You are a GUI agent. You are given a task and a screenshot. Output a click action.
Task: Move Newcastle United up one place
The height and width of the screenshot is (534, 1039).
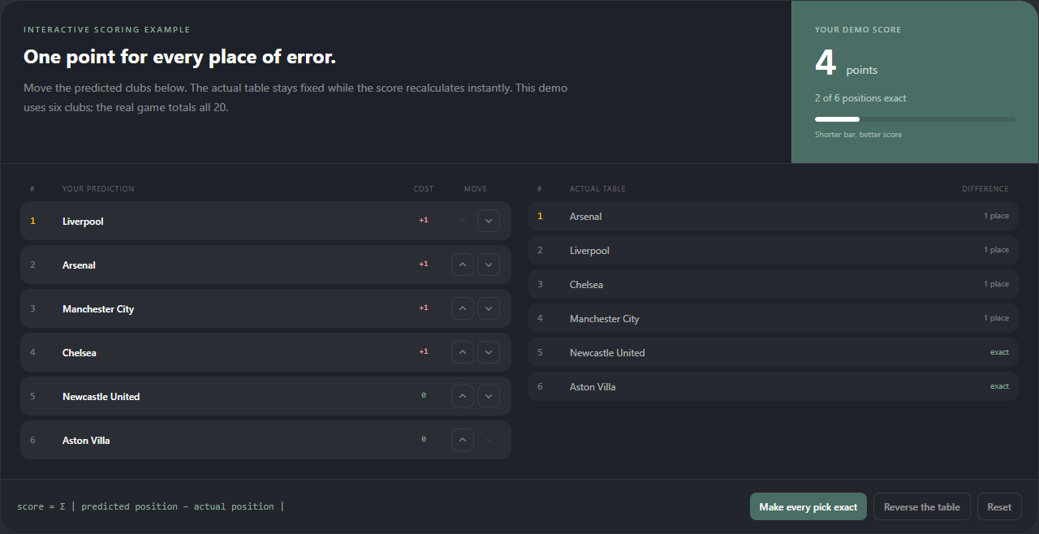click(x=462, y=396)
